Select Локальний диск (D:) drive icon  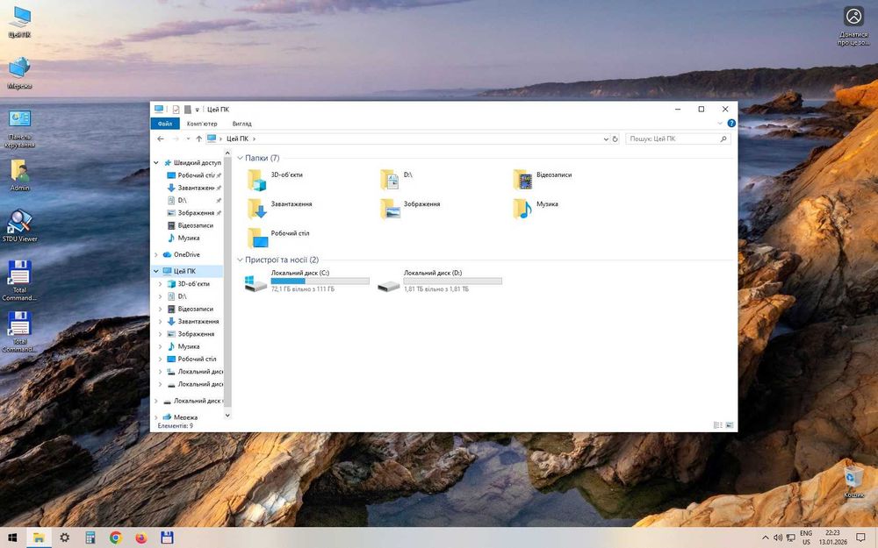(389, 286)
